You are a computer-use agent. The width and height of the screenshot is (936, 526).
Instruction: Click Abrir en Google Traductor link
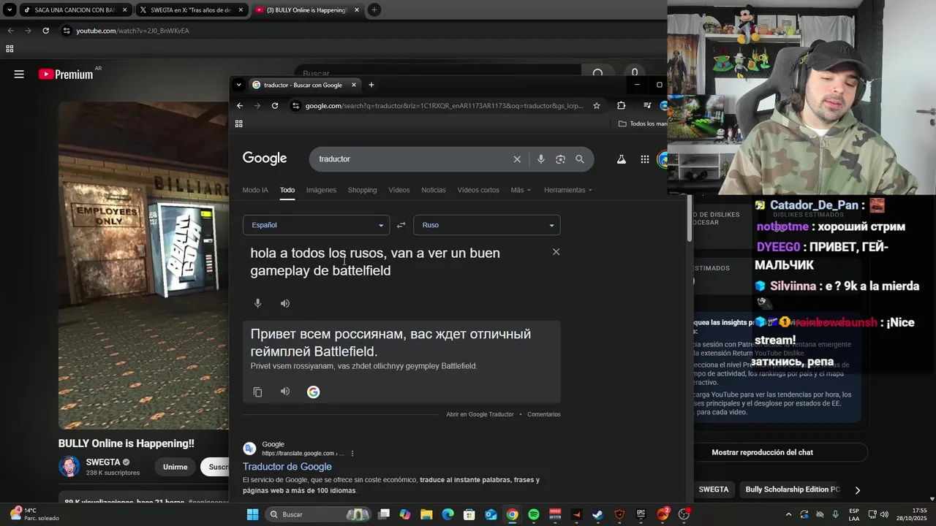[480, 414]
